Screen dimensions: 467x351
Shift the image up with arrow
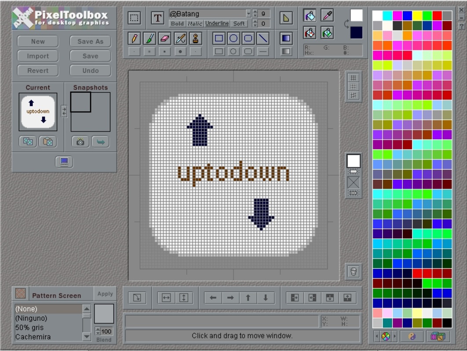(x=248, y=297)
